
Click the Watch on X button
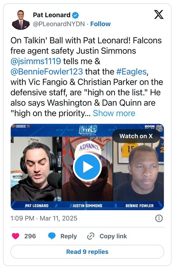[136, 136]
